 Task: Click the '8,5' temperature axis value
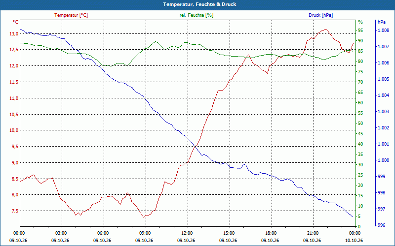point(15,179)
